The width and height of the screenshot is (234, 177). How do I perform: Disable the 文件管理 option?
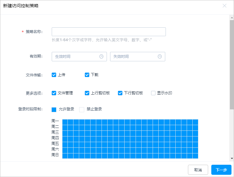click(x=54, y=93)
